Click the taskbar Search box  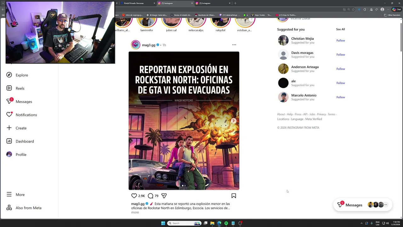[x=184, y=223]
